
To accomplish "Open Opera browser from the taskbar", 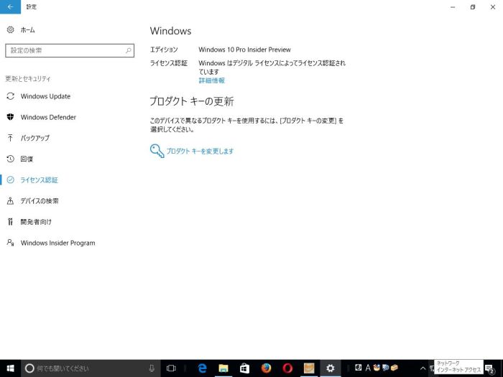I will [287, 368].
